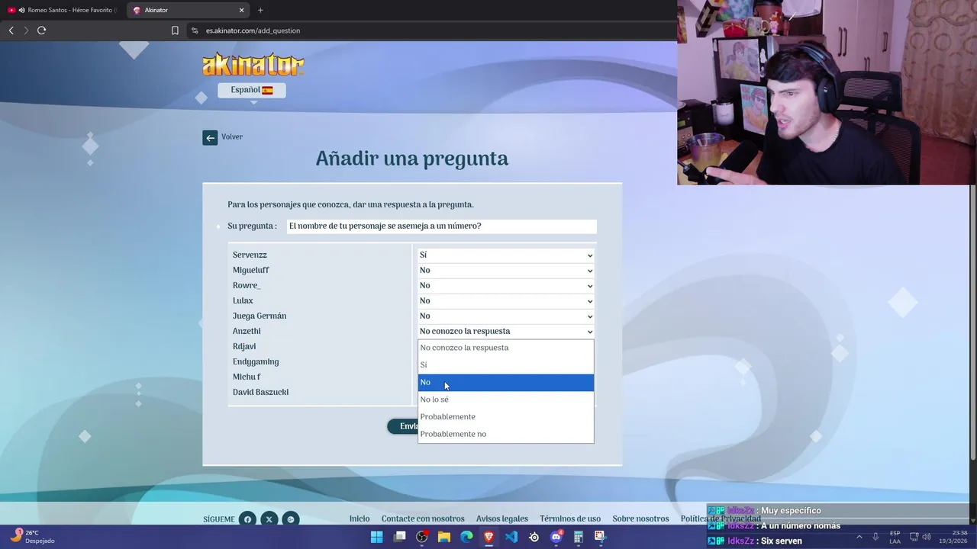Open a new browser tab
This screenshot has width=977, height=549.
260,10
